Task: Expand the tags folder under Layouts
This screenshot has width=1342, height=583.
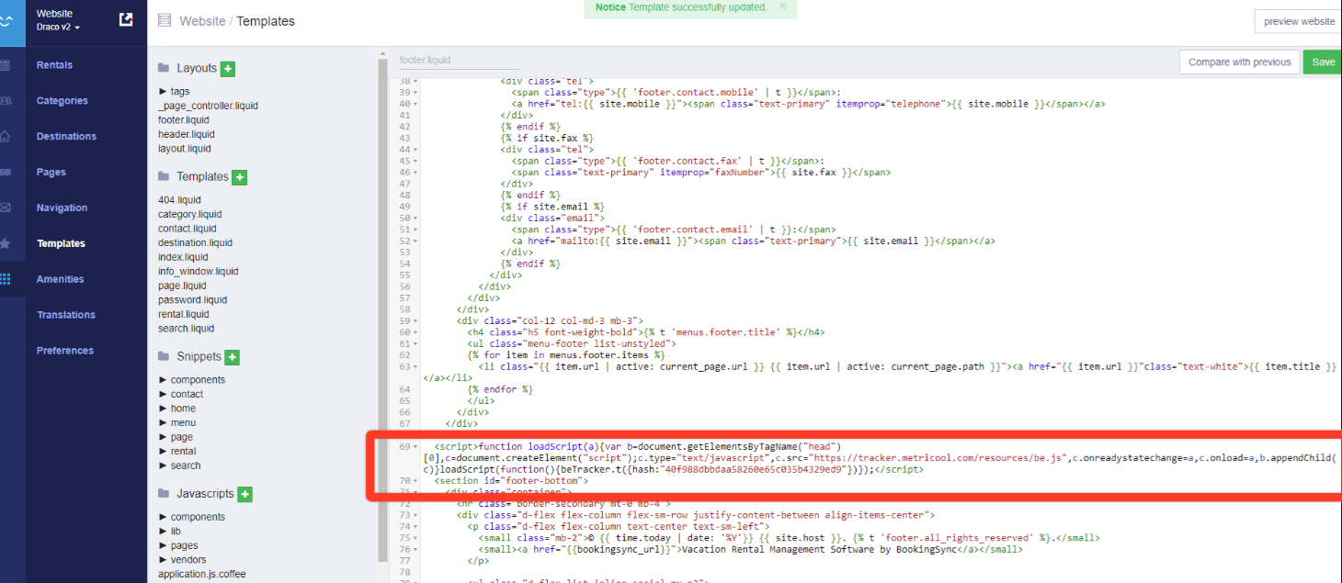Action: [164, 91]
